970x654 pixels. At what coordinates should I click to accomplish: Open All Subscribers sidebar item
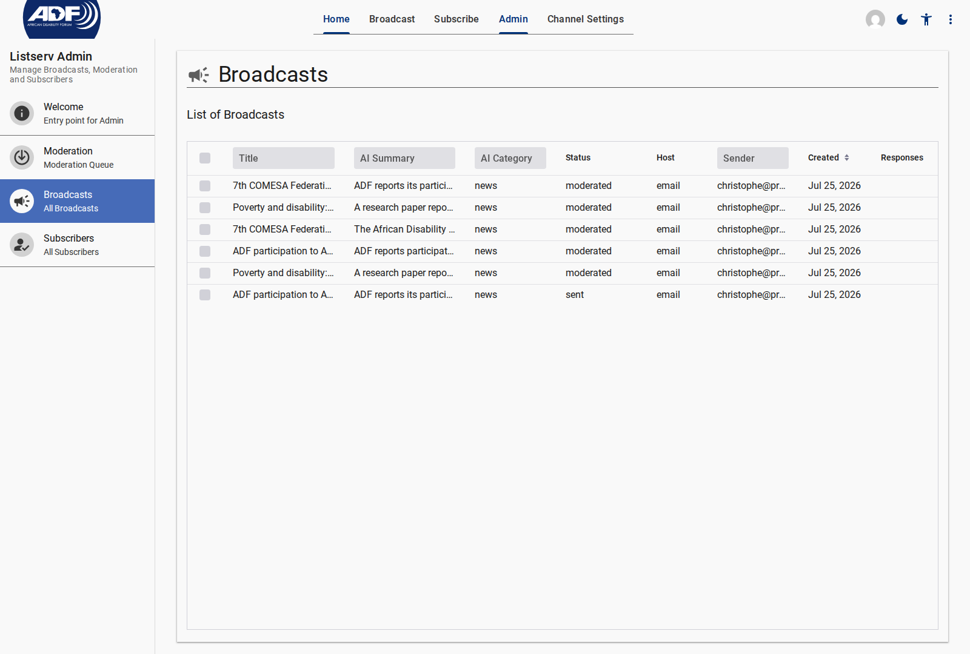77,245
